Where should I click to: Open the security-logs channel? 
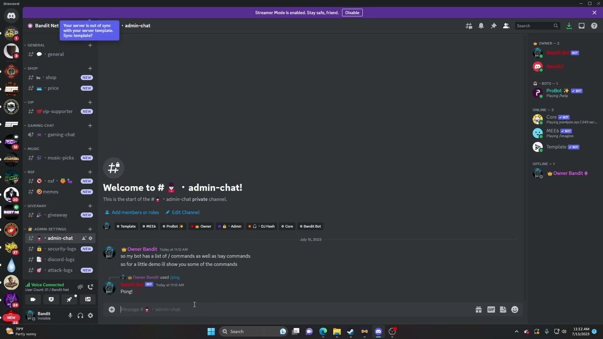[60, 249]
